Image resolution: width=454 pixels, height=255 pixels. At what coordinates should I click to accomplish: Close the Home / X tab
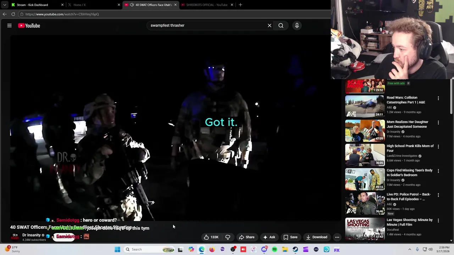point(119,5)
